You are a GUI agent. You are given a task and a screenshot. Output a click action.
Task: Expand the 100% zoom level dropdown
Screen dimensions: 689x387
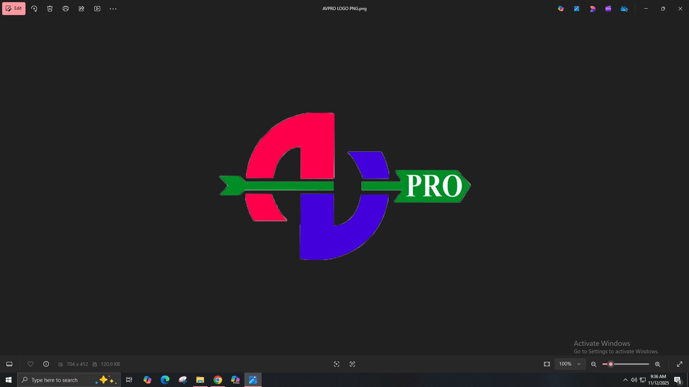coord(570,364)
